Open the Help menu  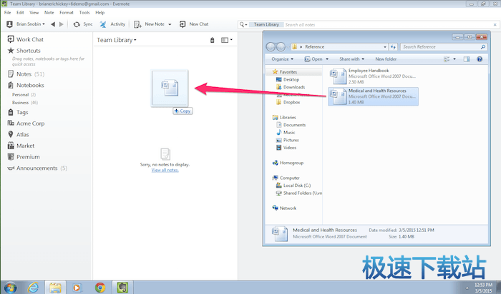pos(100,12)
